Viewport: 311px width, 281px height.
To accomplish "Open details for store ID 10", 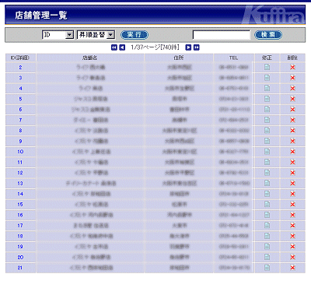I will 20,152.
